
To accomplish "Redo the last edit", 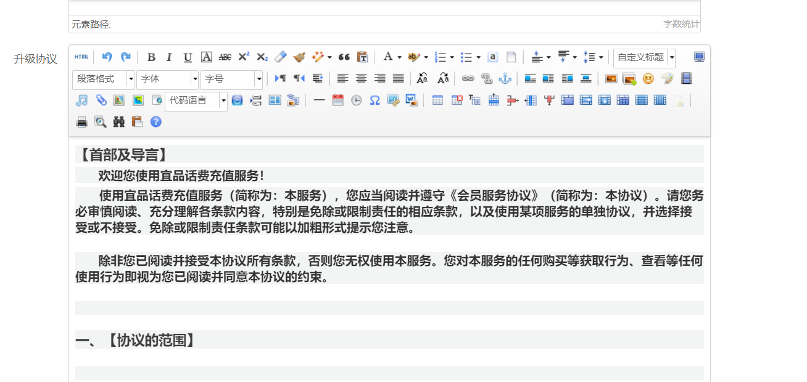I will pyautogui.click(x=125, y=57).
